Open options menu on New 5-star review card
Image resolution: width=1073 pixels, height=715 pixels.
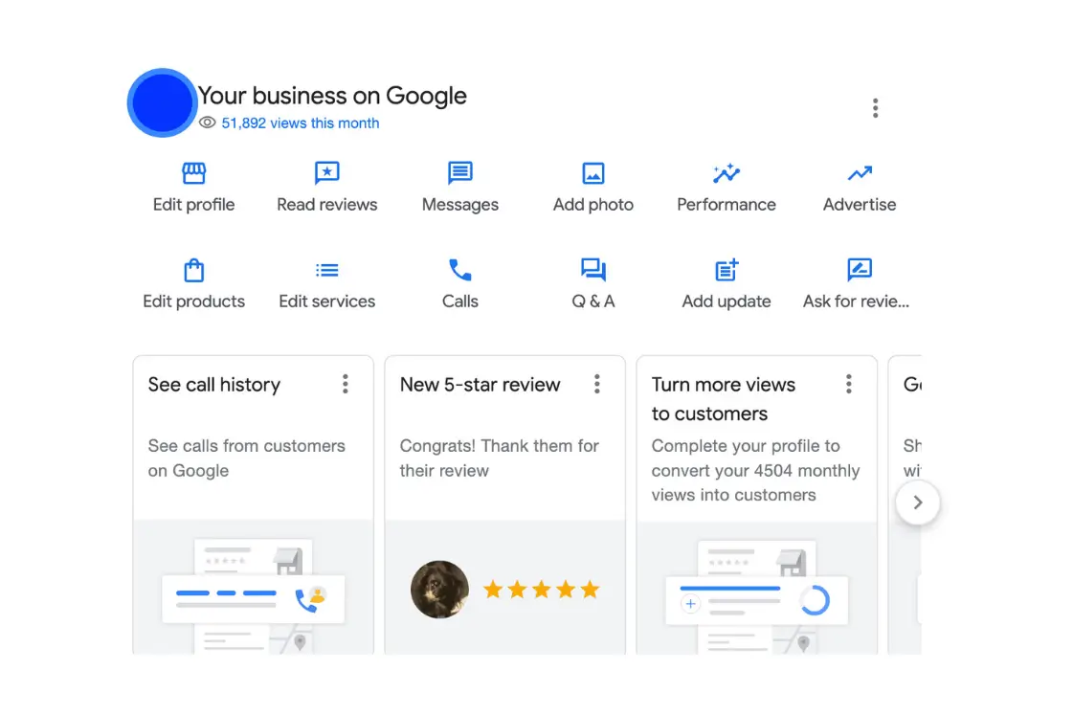597,385
